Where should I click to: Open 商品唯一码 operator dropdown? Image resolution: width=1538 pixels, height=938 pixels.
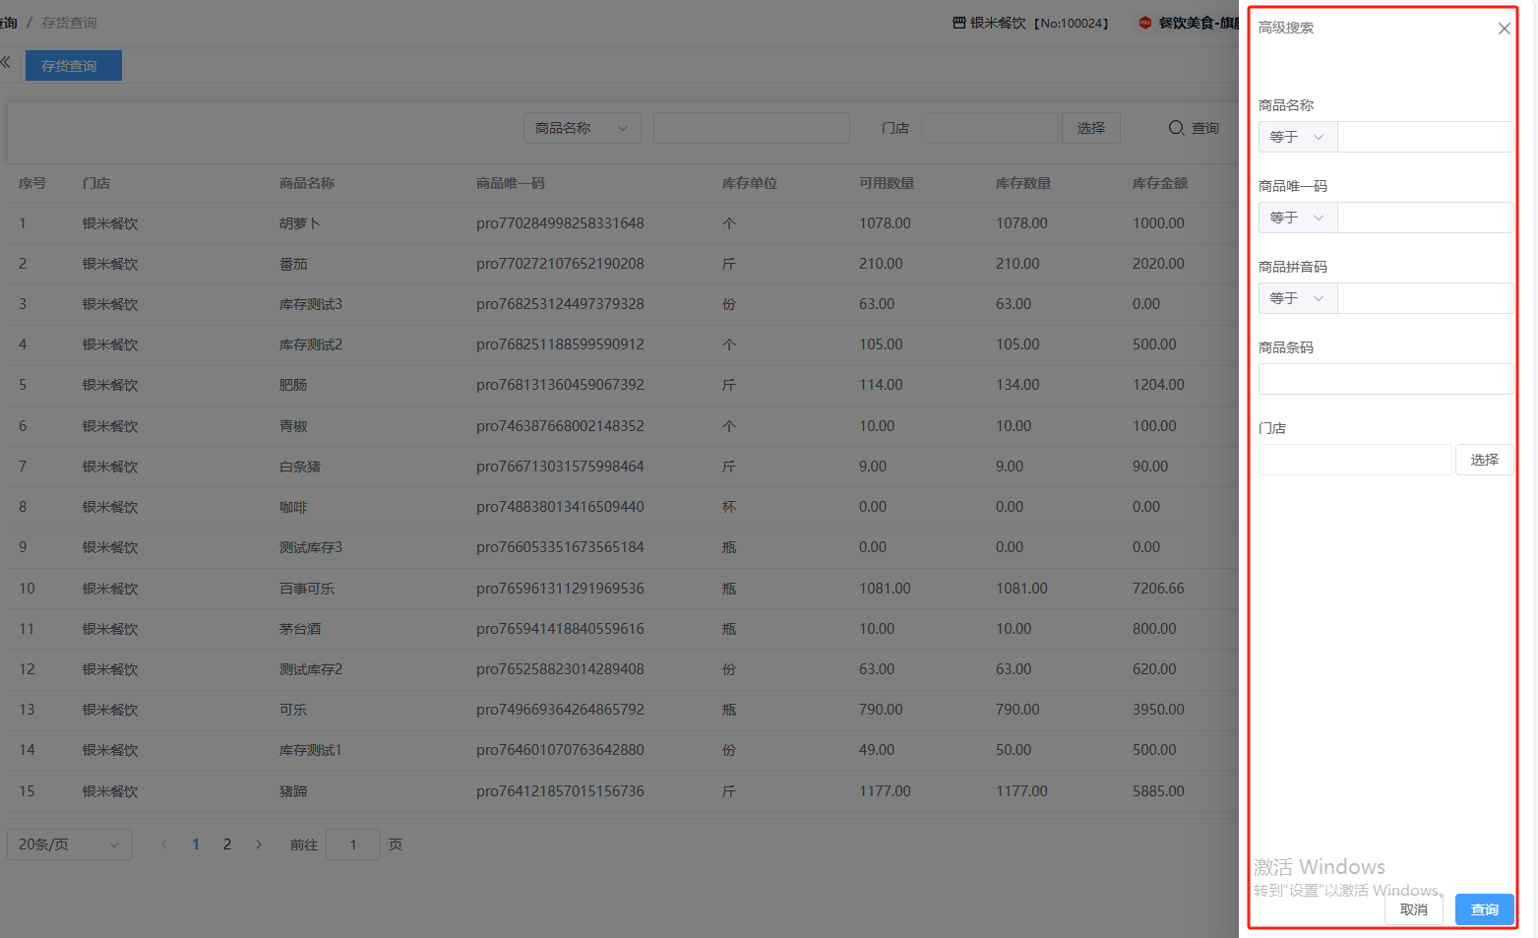tap(1297, 218)
